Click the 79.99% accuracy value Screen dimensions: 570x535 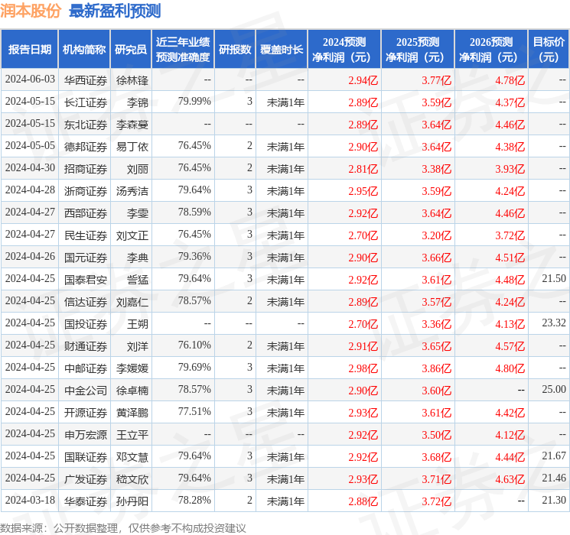click(x=194, y=102)
